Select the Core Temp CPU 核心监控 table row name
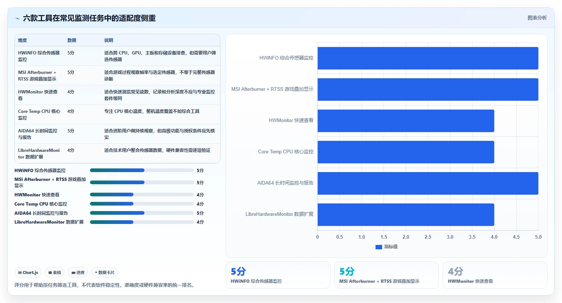 [x=39, y=114]
